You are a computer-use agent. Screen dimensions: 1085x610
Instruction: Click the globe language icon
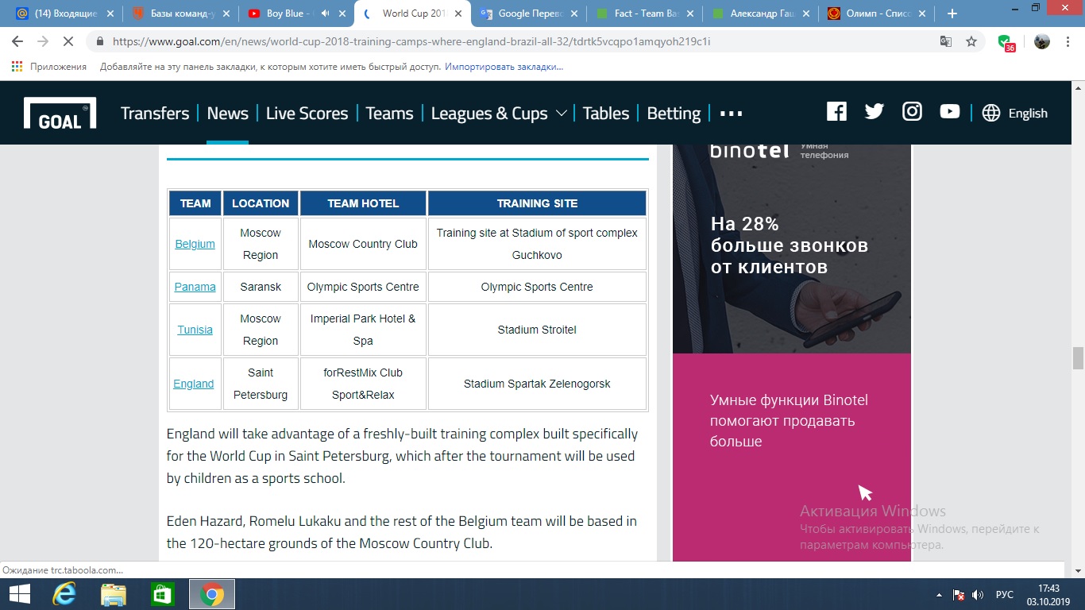pyautogui.click(x=991, y=113)
